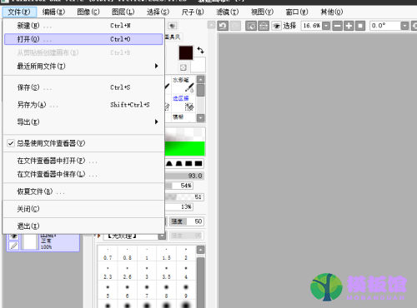Select the 水彩笔 watercolor brush tool
Viewport: 417px width, 308px height.
click(x=183, y=85)
